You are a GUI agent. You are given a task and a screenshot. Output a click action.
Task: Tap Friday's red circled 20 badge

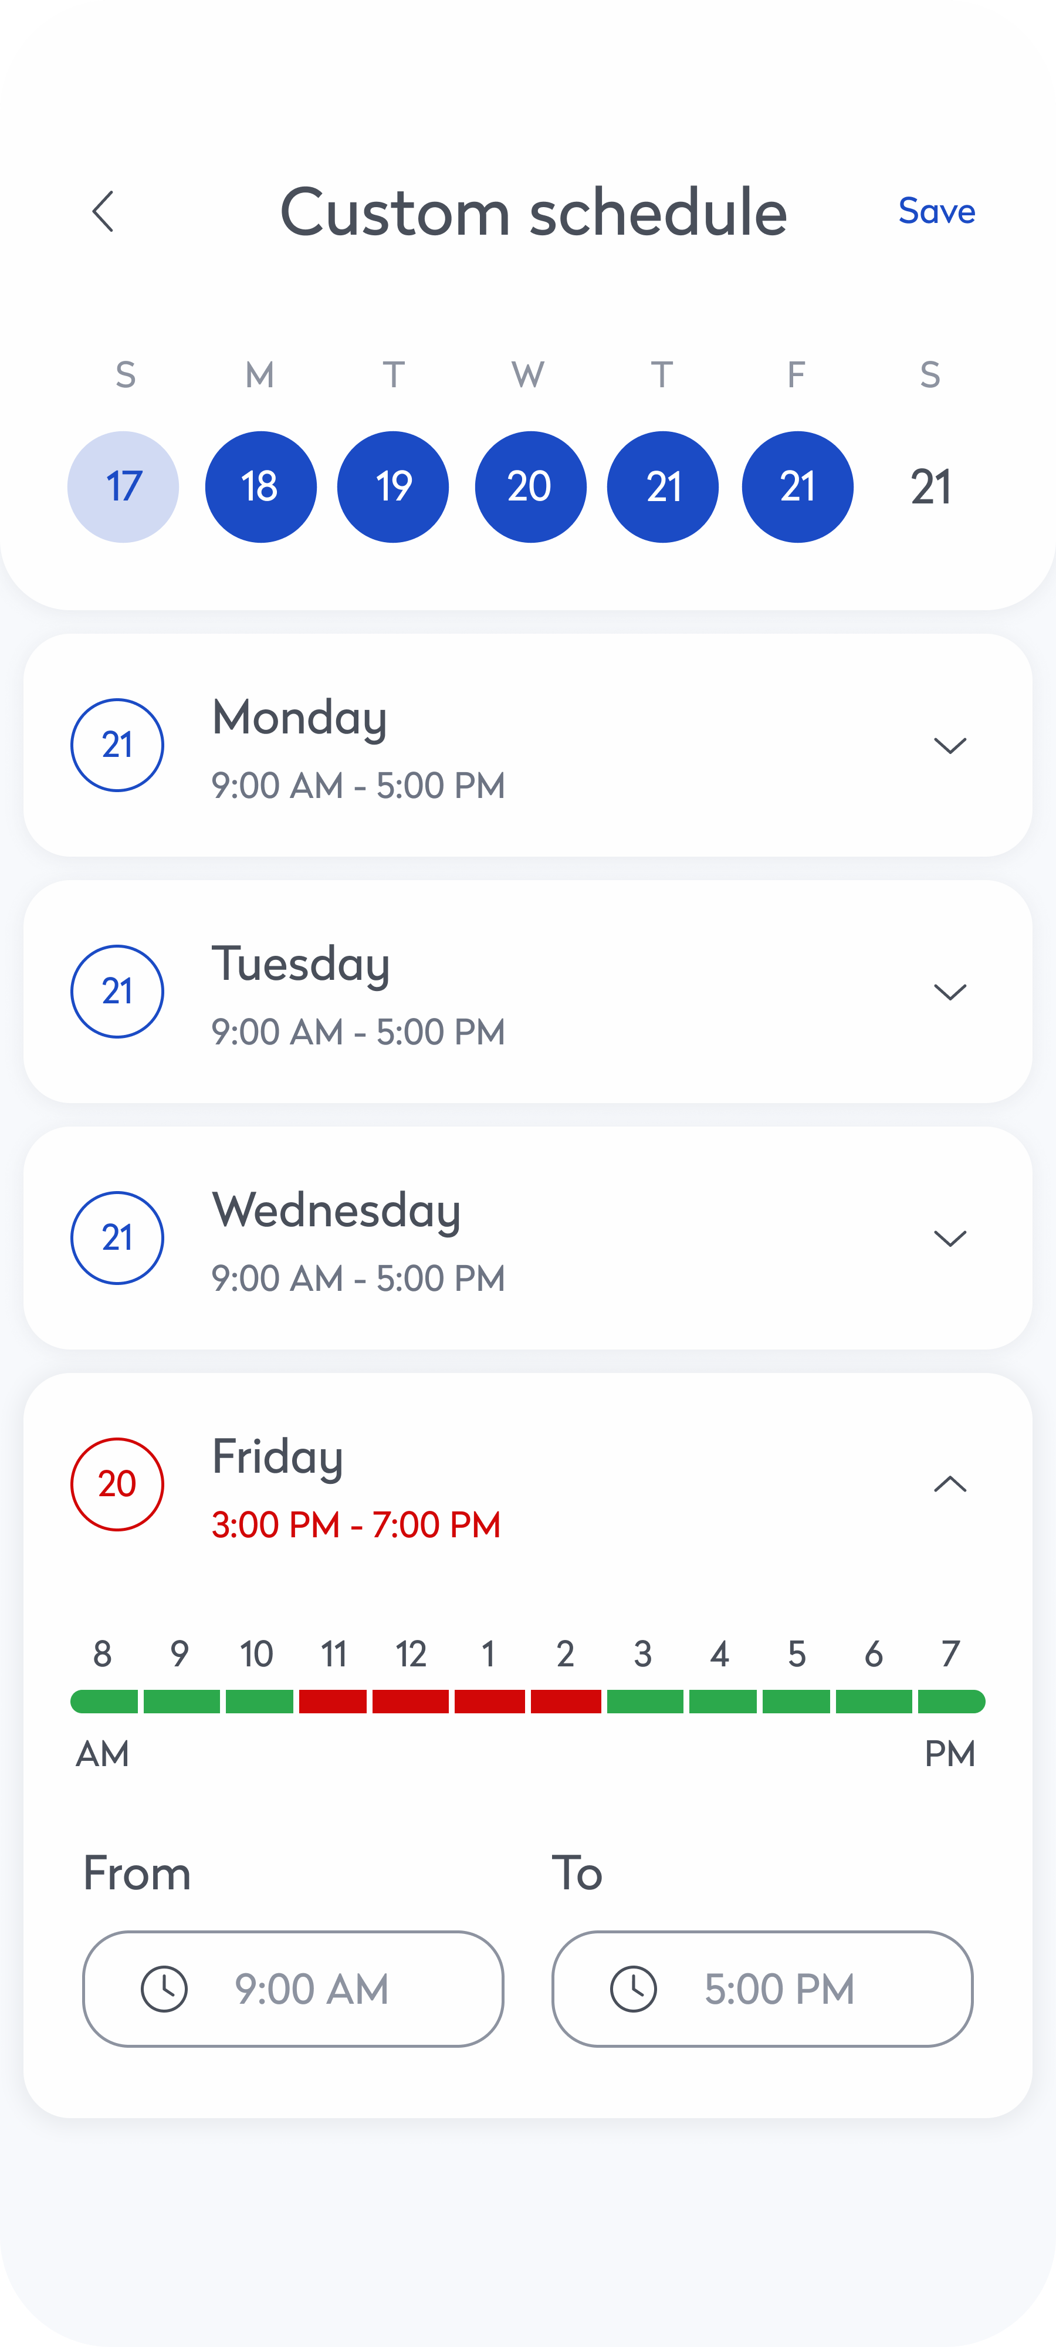point(117,1483)
